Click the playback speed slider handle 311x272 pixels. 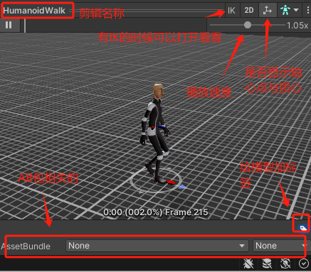248,25
